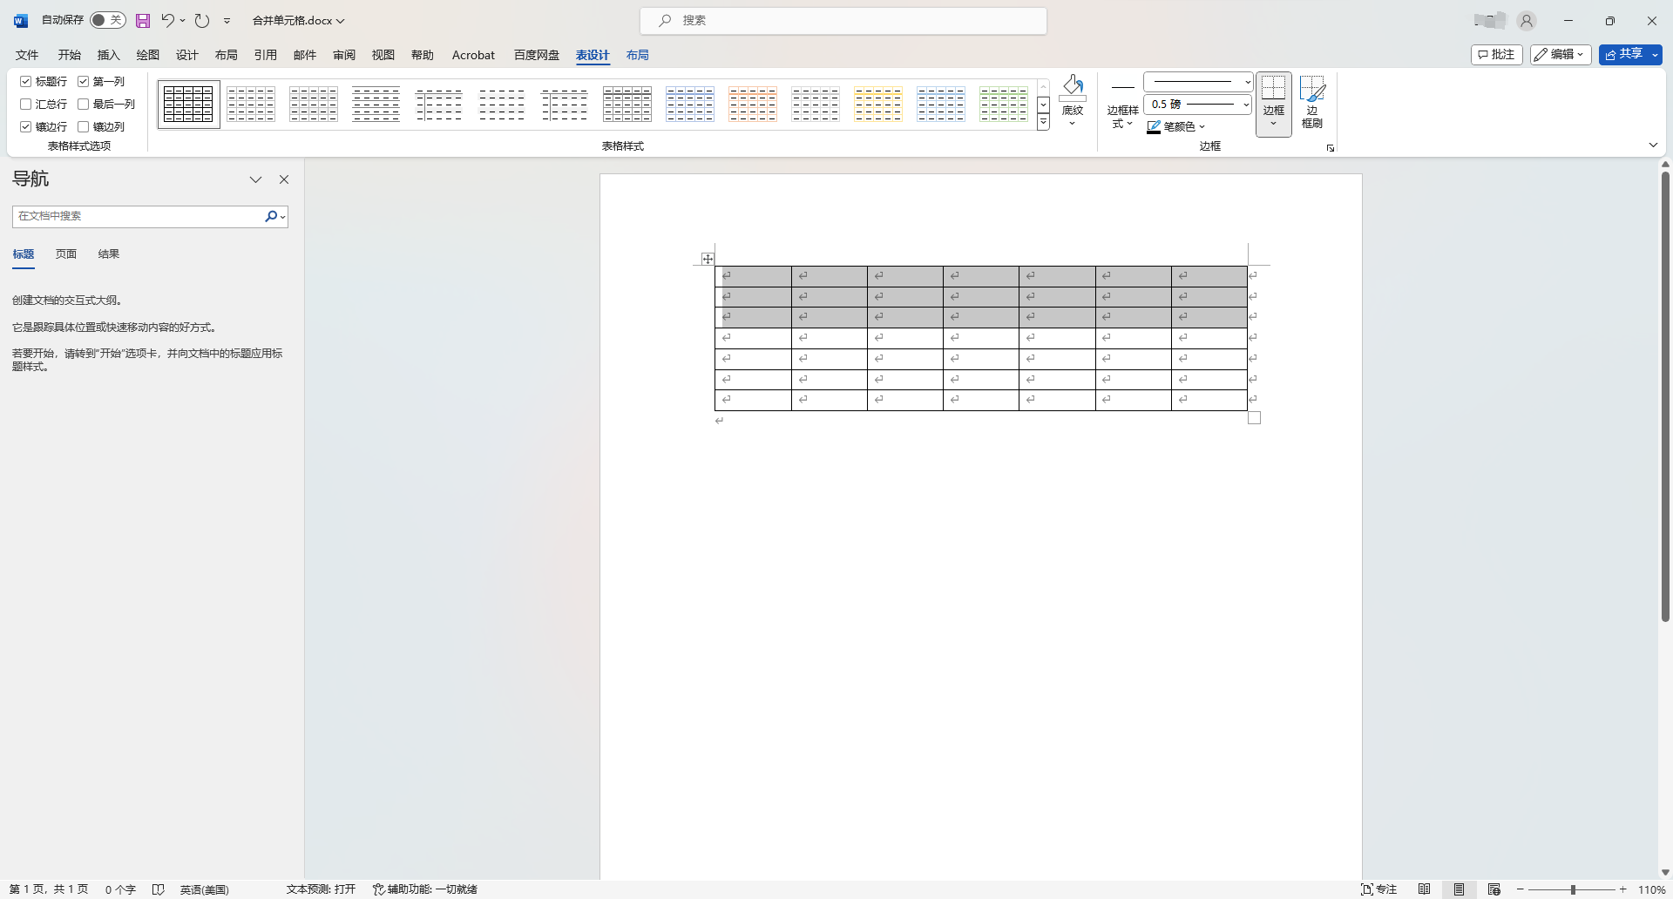Switch to web layout view icon

(1494, 889)
